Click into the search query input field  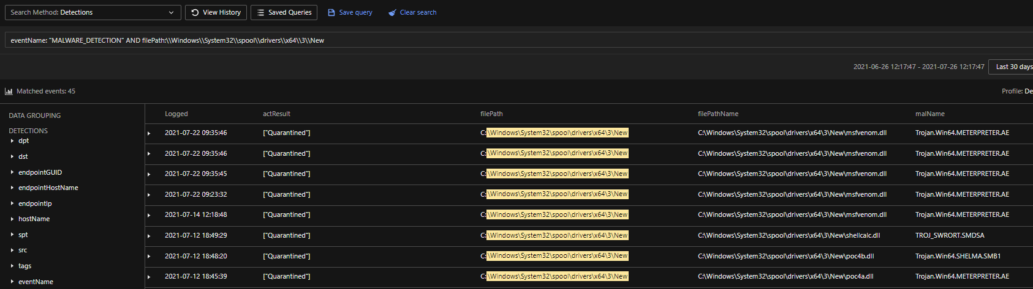tap(490, 40)
